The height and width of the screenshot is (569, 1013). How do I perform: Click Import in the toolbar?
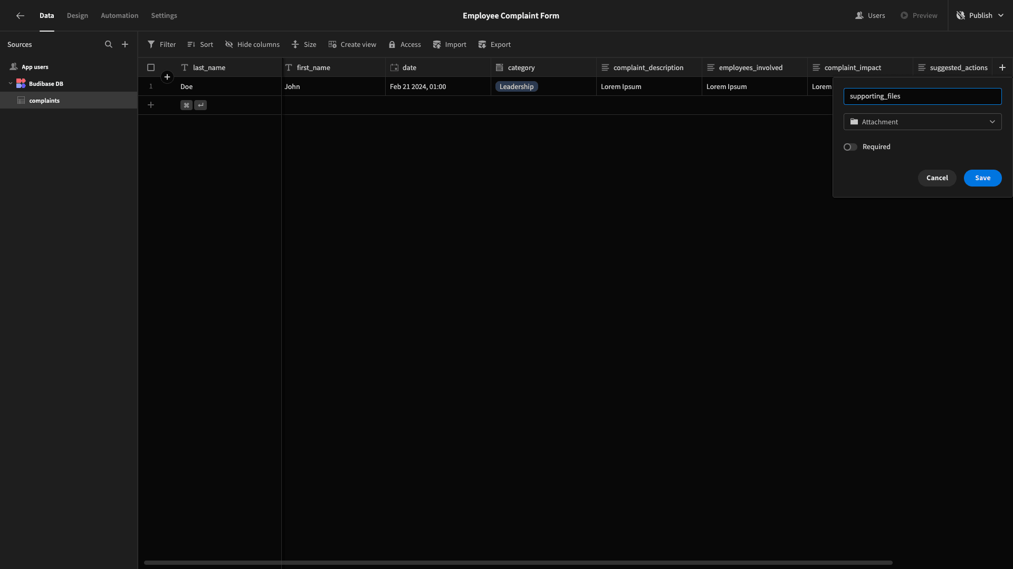[450, 45]
